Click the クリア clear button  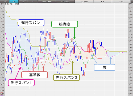121,1
